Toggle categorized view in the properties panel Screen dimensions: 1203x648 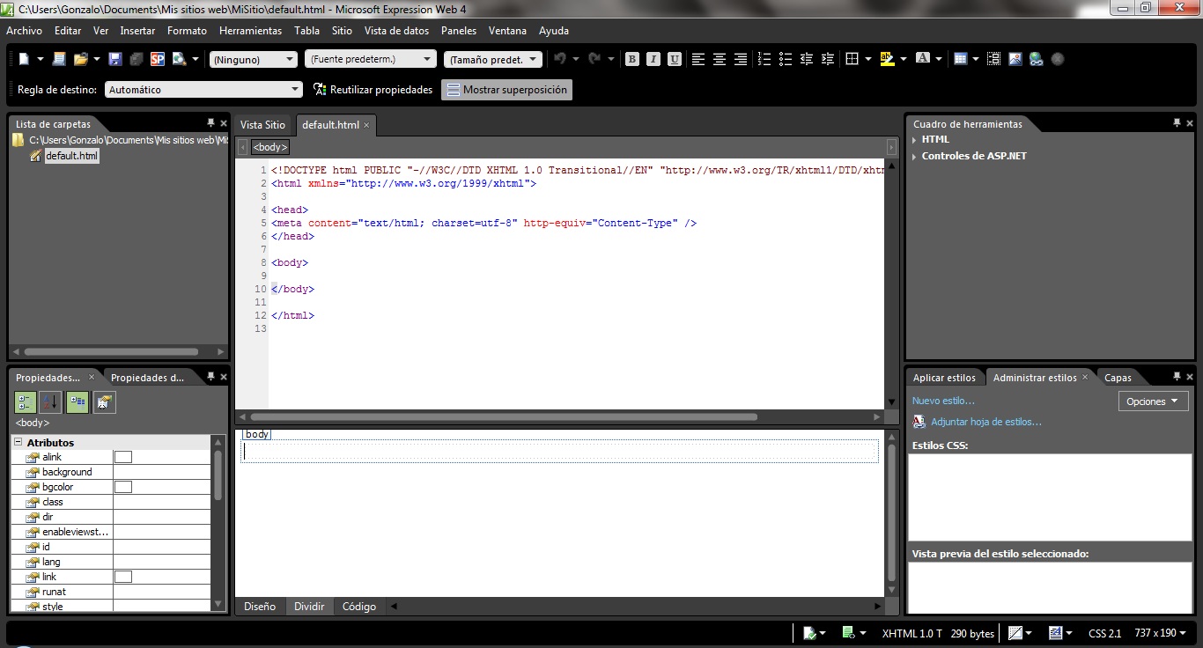point(25,402)
